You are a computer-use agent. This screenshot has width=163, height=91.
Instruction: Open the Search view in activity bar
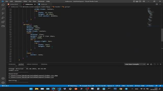pyautogui.click(x=3, y=9)
